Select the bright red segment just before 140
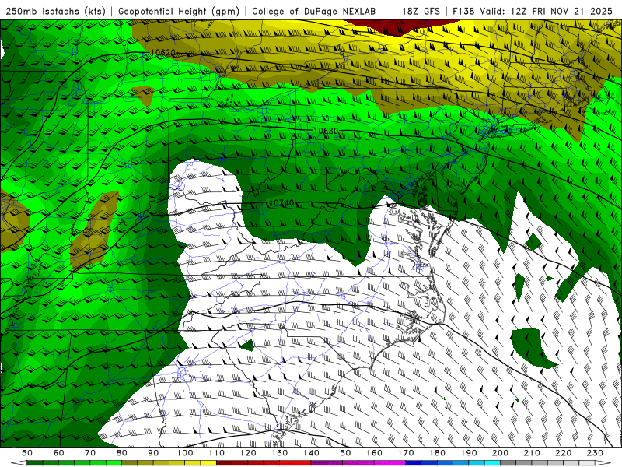Screen dimensions: 622x467 (x=303, y=463)
